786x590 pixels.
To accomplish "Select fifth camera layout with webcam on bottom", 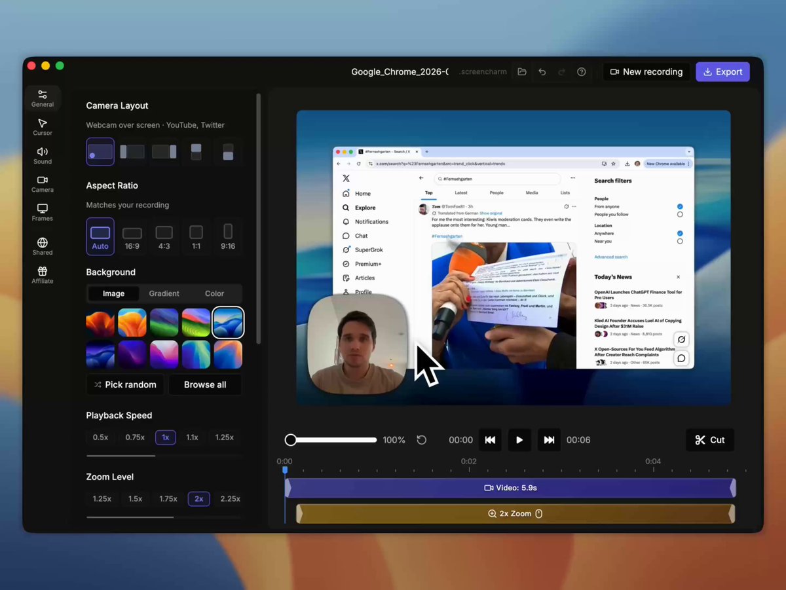I will coord(228,152).
